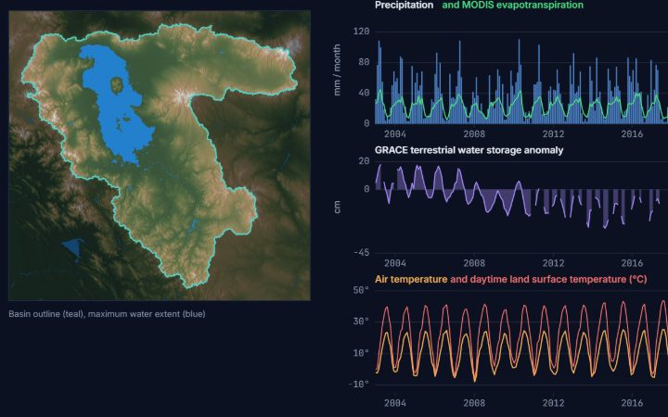Click the '50°' temperature axis label
The height and width of the screenshot is (417, 668).
pos(361,290)
